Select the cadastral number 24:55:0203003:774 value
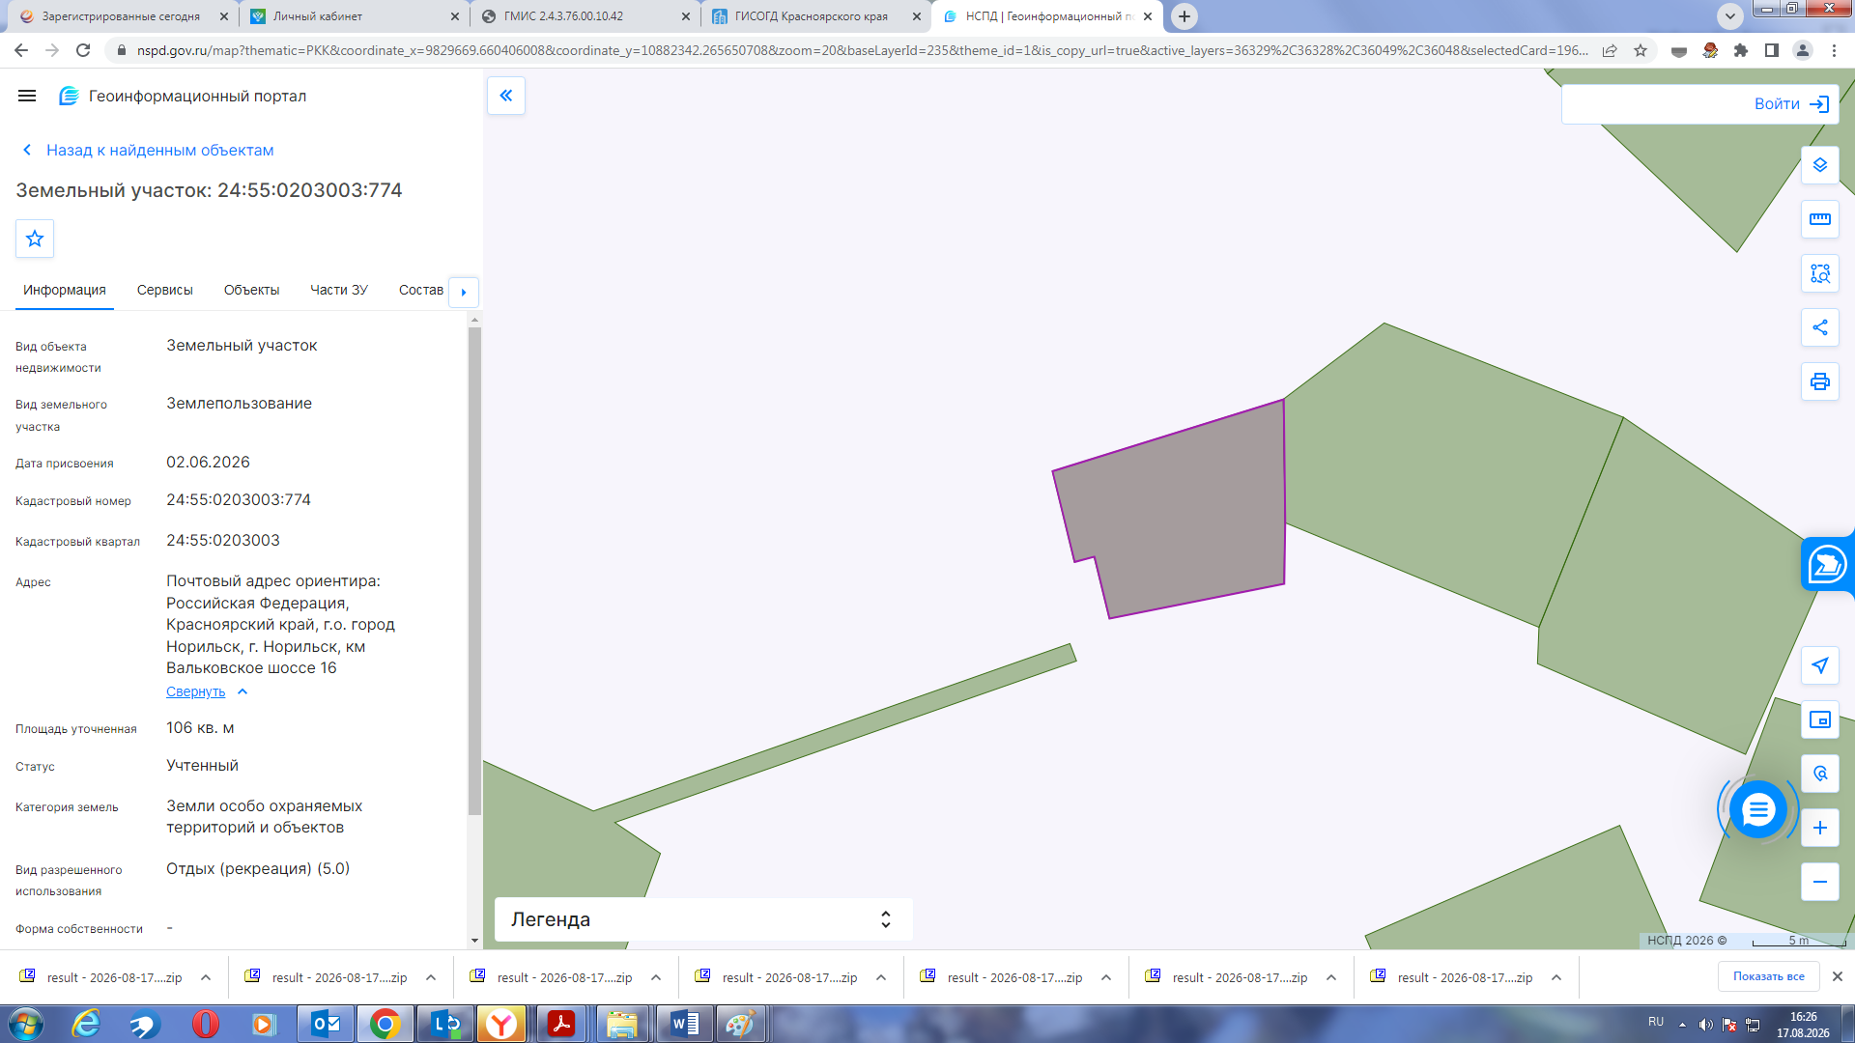The width and height of the screenshot is (1855, 1043). point(239,499)
